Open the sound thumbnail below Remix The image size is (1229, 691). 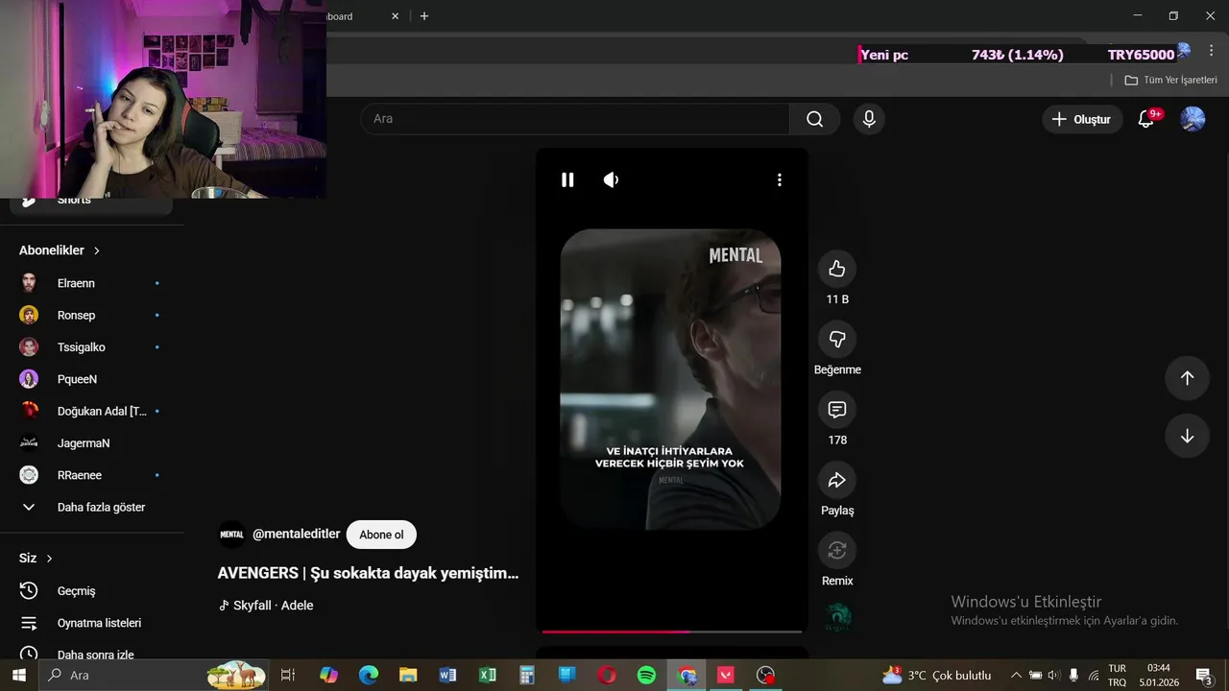pyautogui.click(x=837, y=616)
